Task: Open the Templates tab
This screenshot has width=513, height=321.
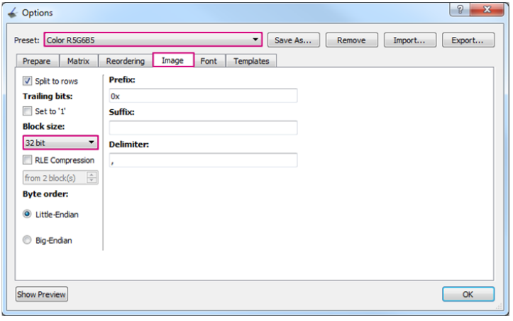Action: pyautogui.click(x=251, y=62)
